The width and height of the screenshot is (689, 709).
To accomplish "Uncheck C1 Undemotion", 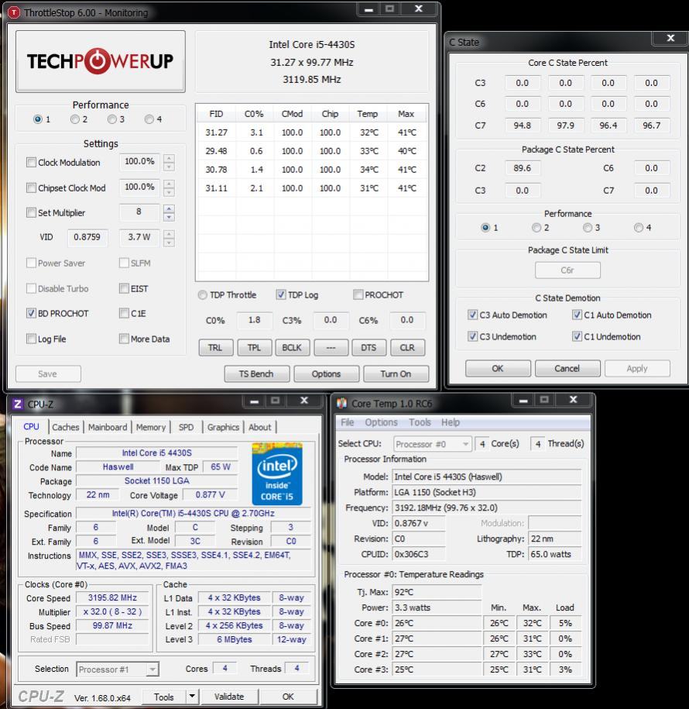I will [x=577, y=336].
